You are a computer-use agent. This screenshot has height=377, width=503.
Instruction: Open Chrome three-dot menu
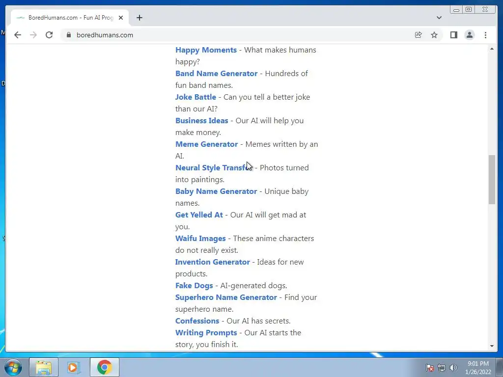click(x=485, y=35)
